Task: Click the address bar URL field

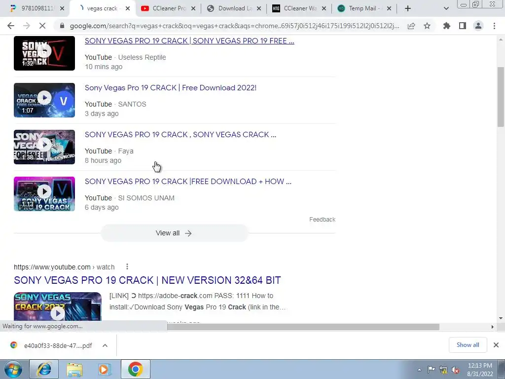Action: 234,26
